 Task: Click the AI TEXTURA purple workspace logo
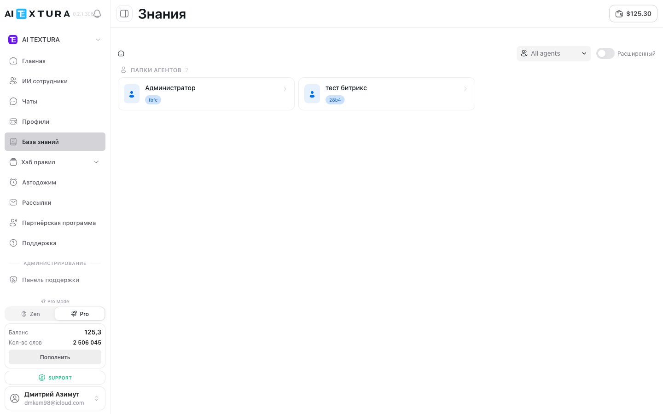(x=13, y=40)
